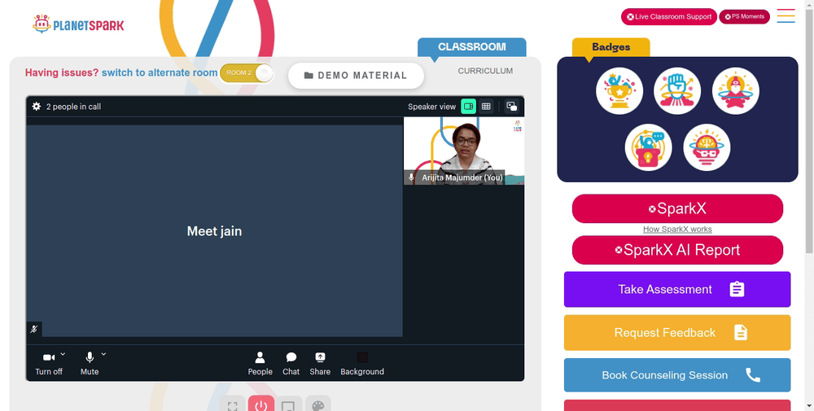Click muted mic indicator on Meet jain tile
Screen dimensions: 814x411
(34, 329)
